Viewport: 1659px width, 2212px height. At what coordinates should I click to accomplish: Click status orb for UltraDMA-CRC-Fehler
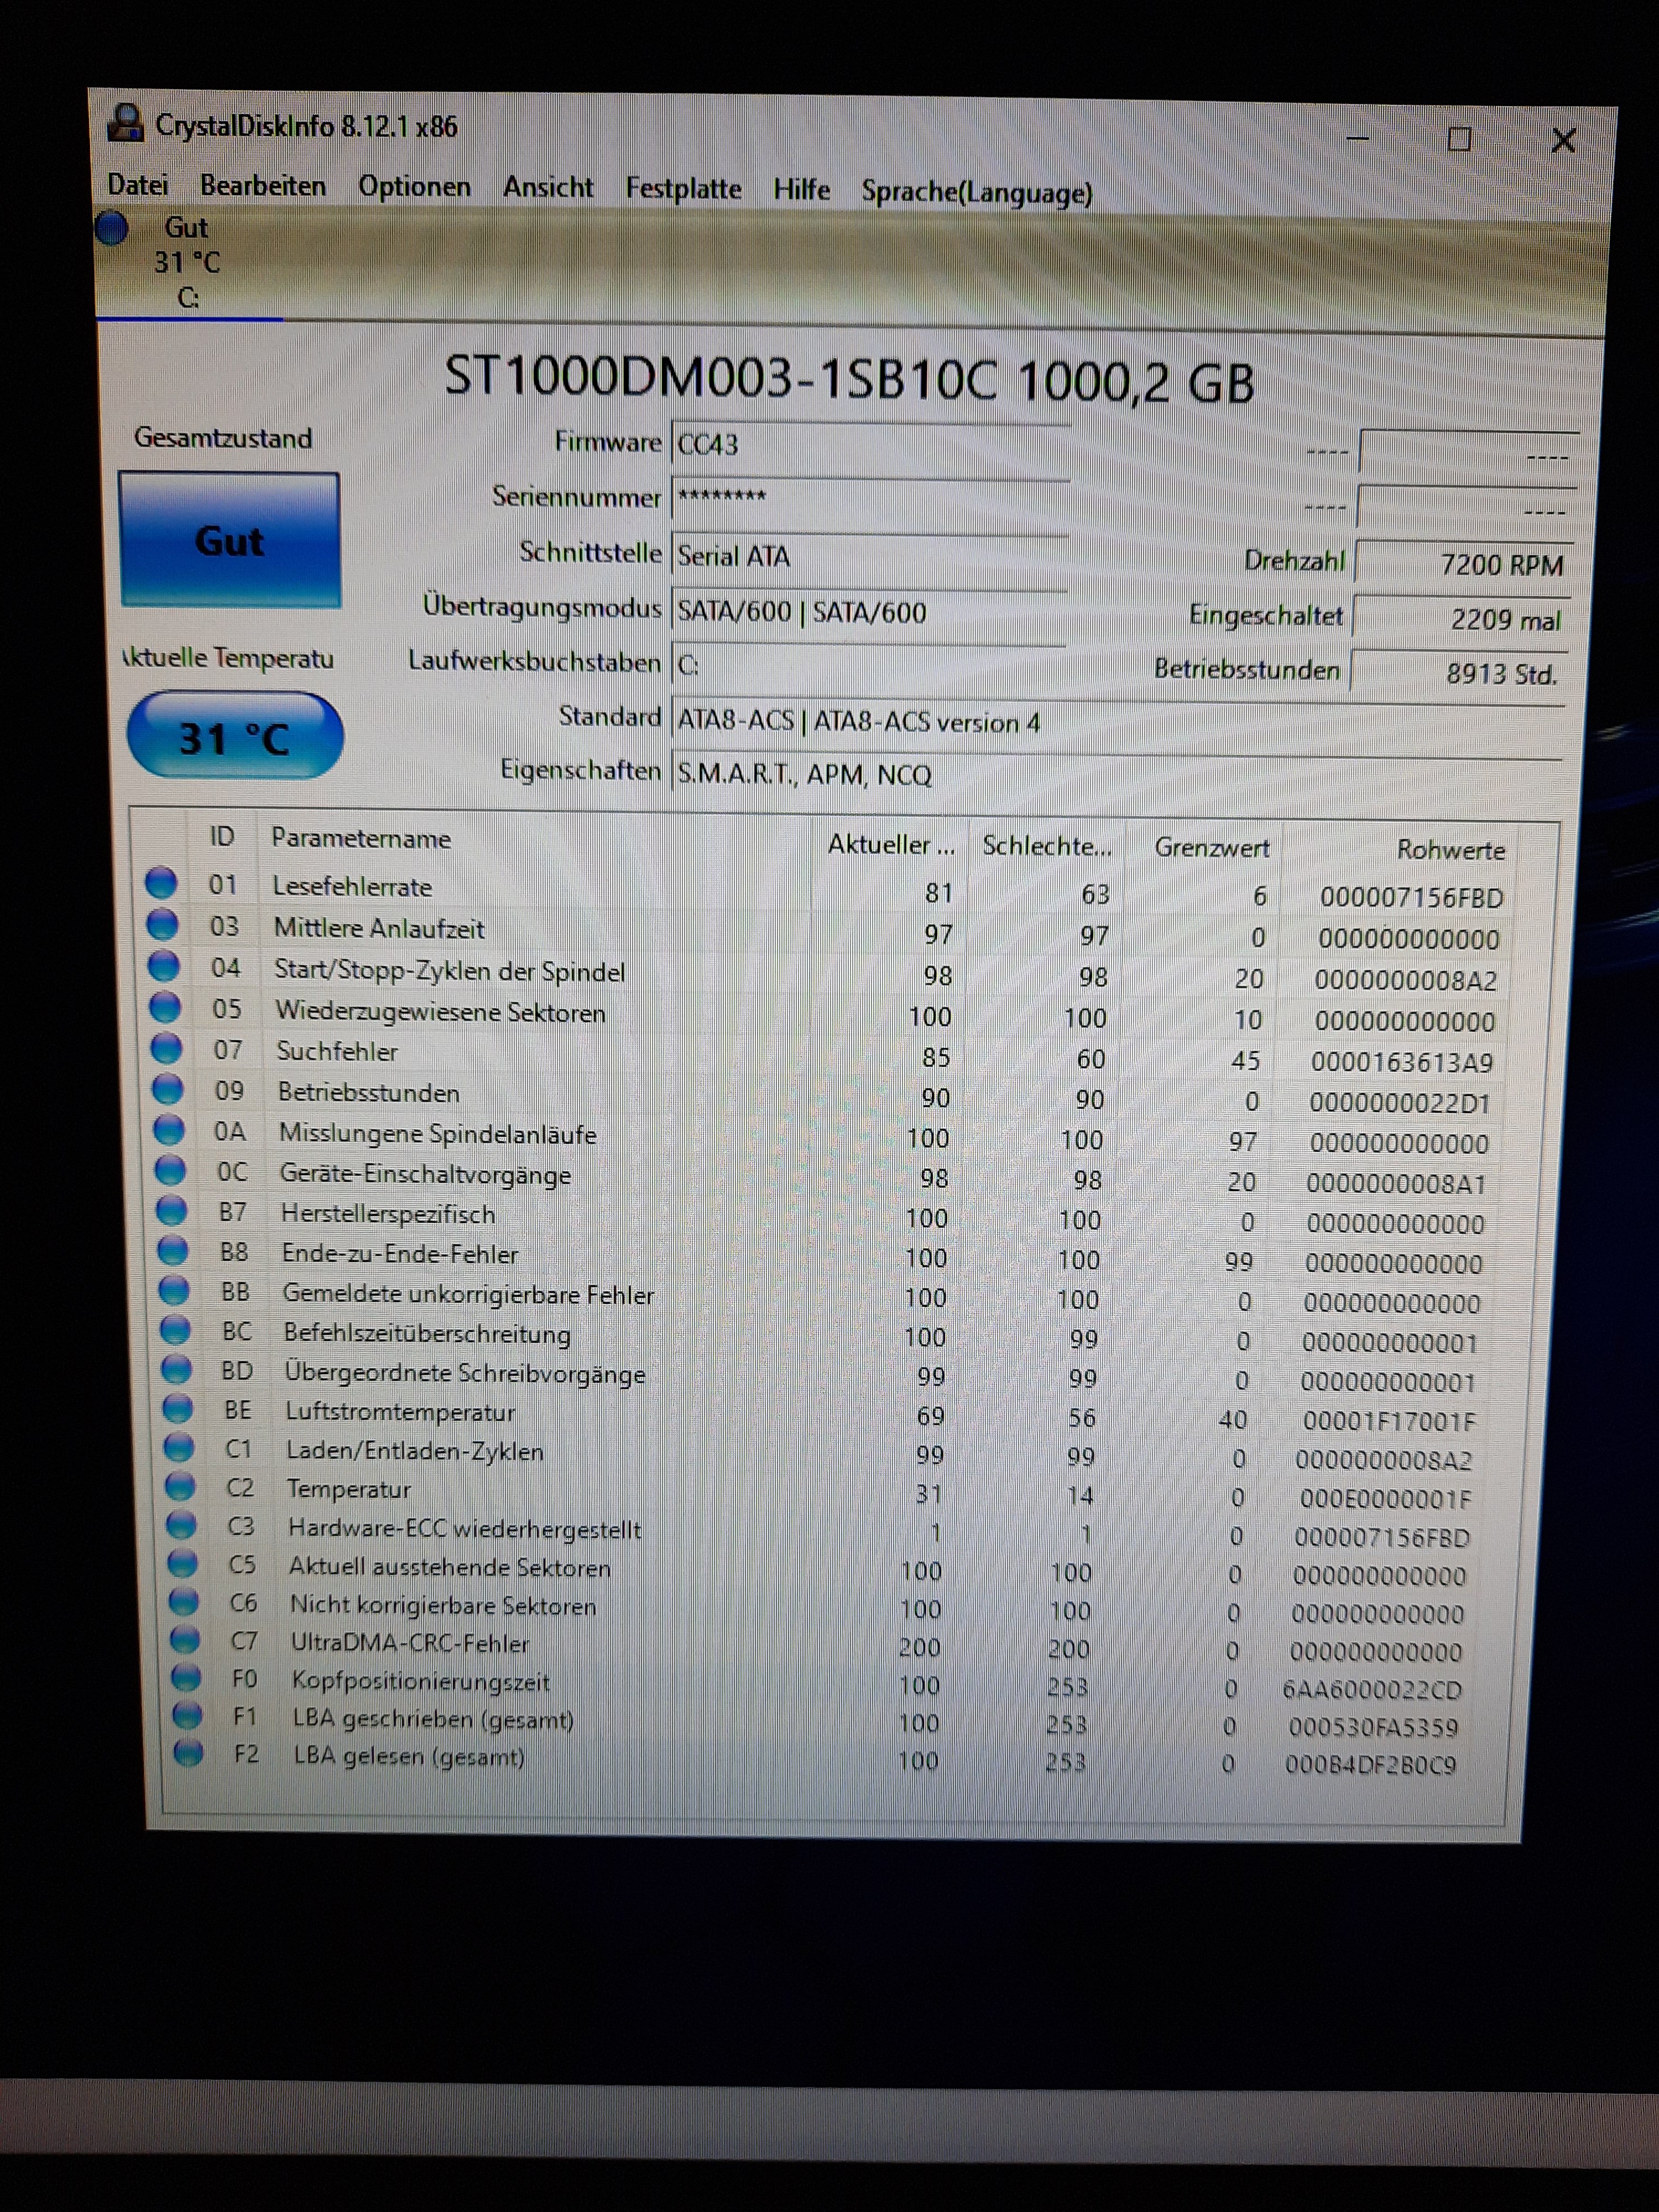point(184,1639)
